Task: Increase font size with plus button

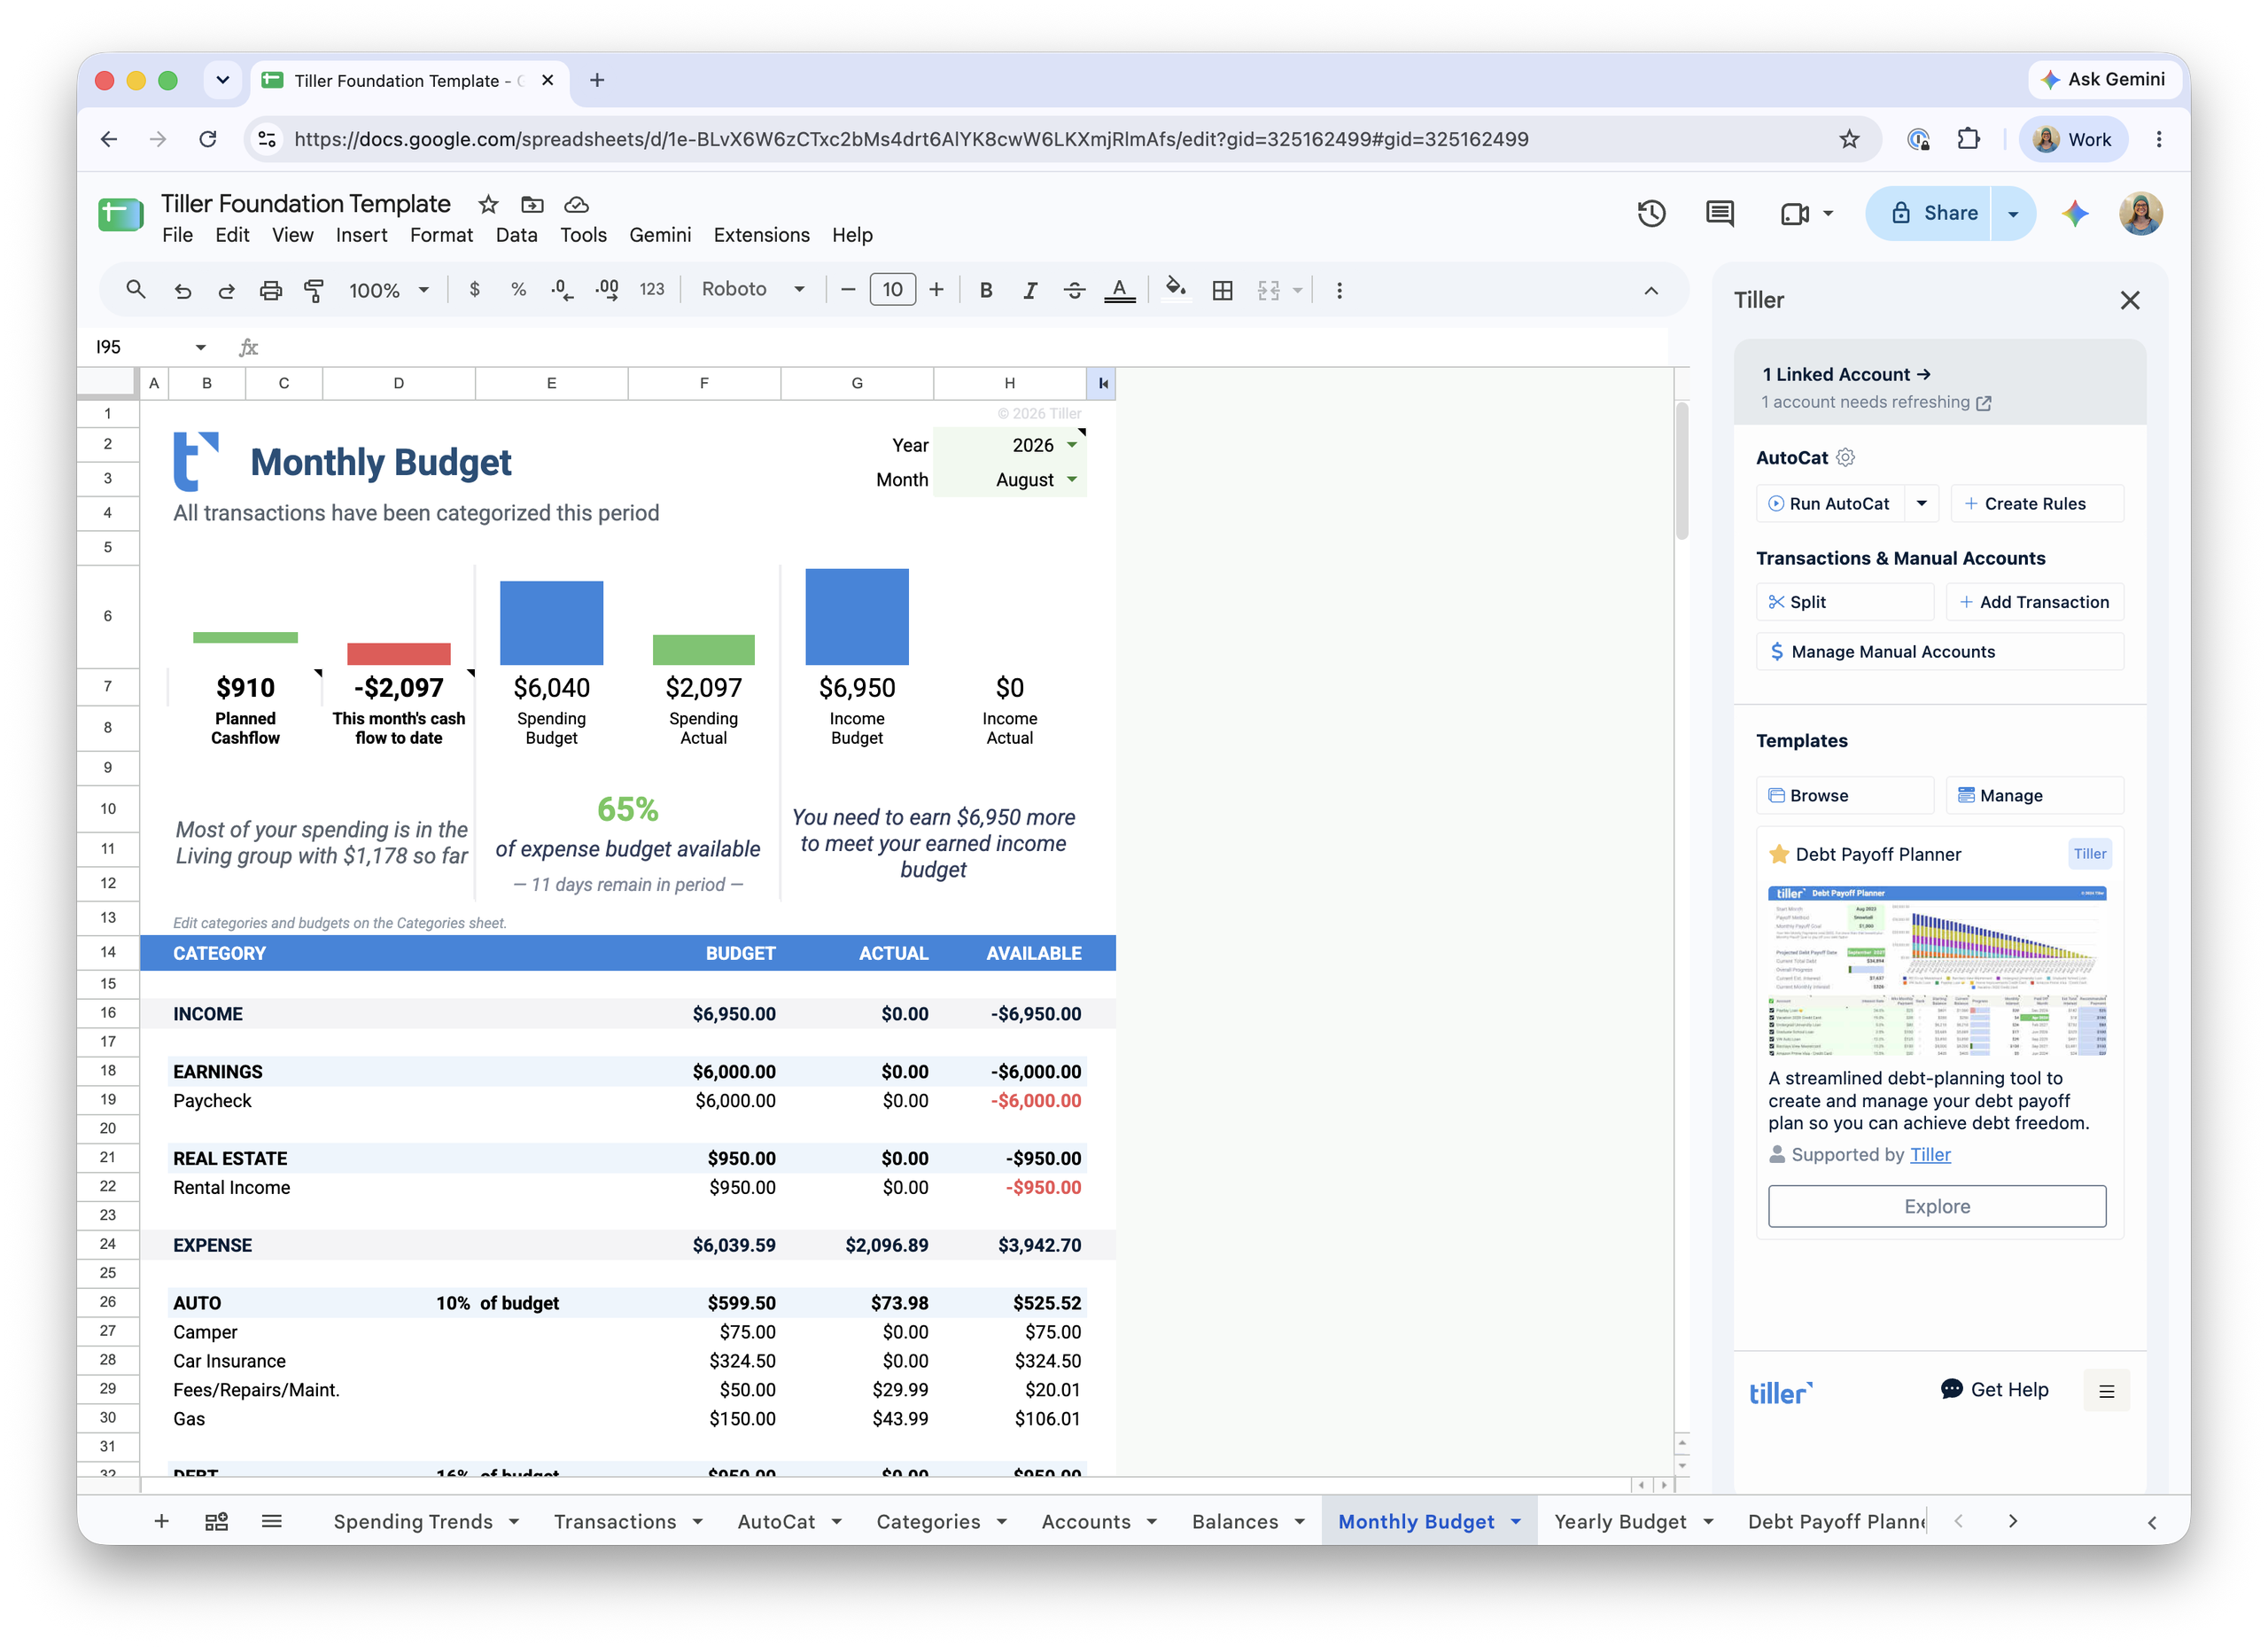Action: 936,289
